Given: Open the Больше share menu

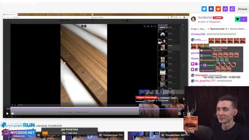Looking at the screenshot, I should [x=242, y=9].
